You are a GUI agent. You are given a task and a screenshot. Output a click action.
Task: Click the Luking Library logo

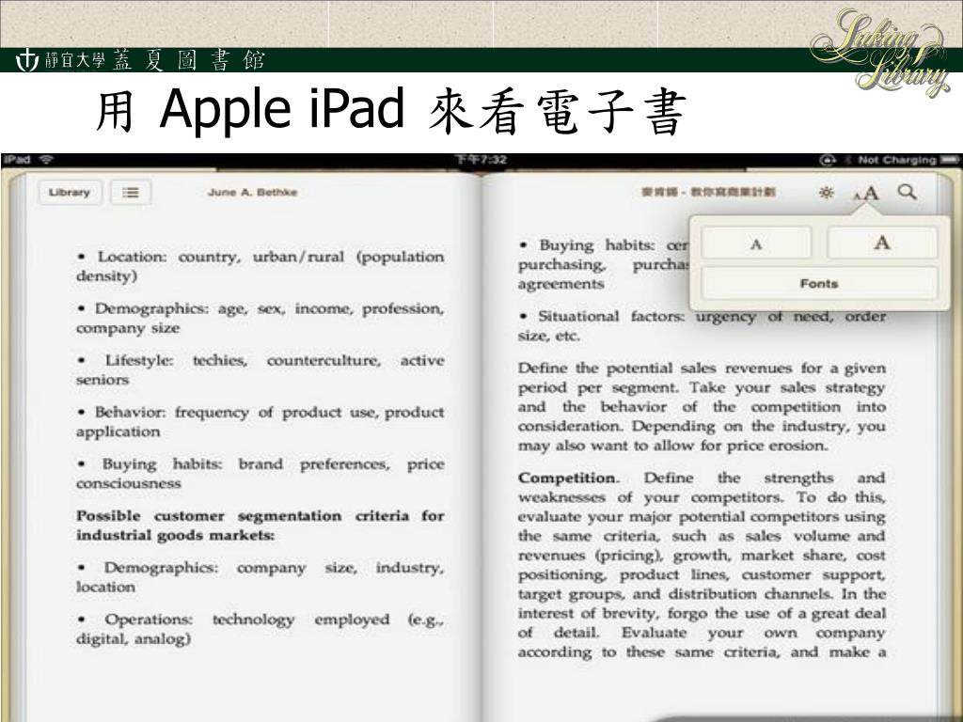[881, 54]
